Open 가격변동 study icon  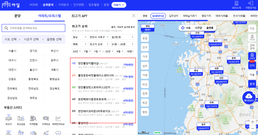(x=33, y=118)
